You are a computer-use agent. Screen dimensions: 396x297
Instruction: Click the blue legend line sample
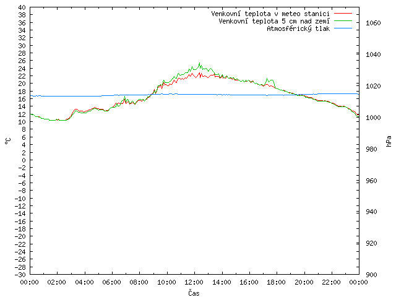tap(343, 28)
